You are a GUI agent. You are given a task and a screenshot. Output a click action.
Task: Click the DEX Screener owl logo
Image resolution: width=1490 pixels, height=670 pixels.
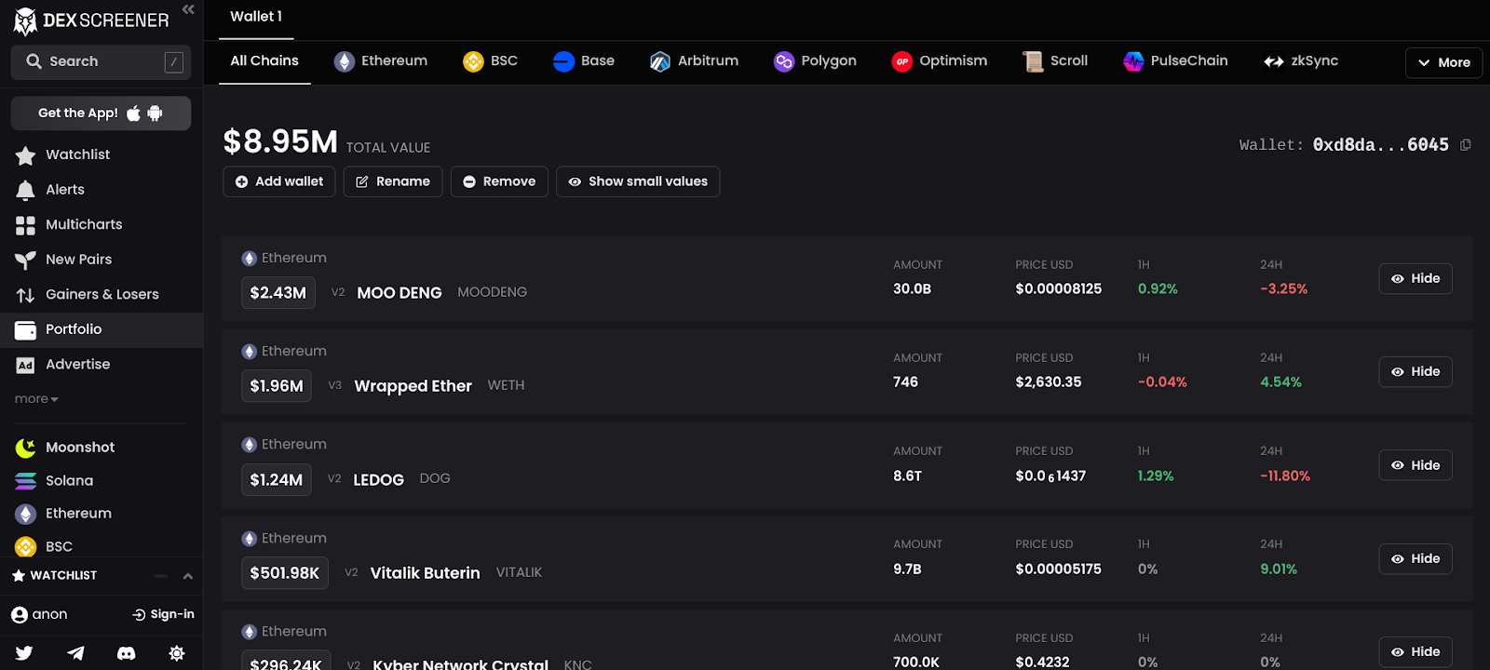click(x=25, y=20)
